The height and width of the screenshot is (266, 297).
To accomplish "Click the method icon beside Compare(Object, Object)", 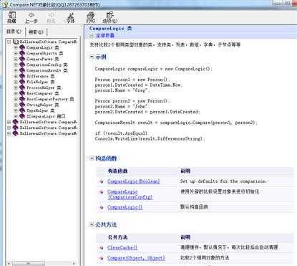I will (x=102, y=258).
